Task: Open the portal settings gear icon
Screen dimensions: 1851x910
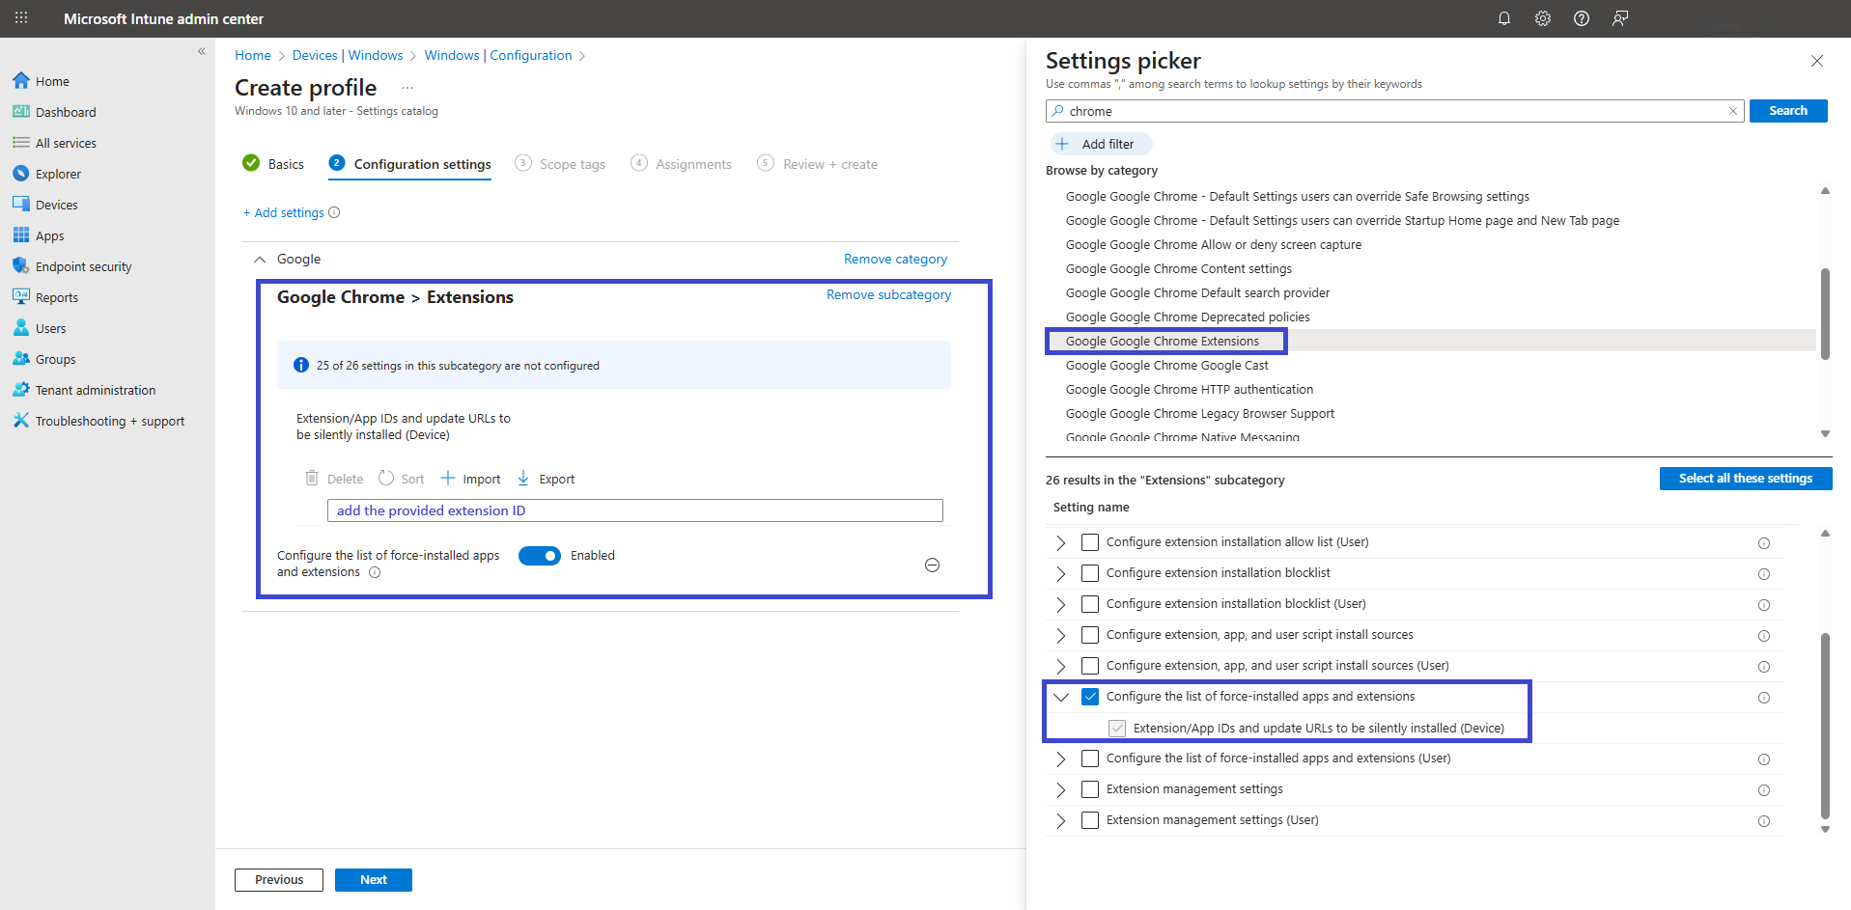Action: [1542, 18]
